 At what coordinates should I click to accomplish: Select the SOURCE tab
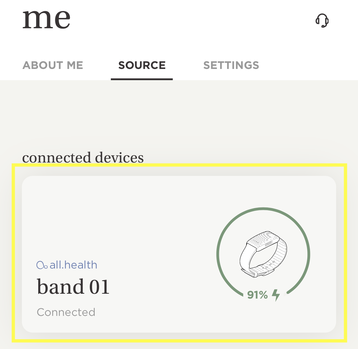point(142,65)
